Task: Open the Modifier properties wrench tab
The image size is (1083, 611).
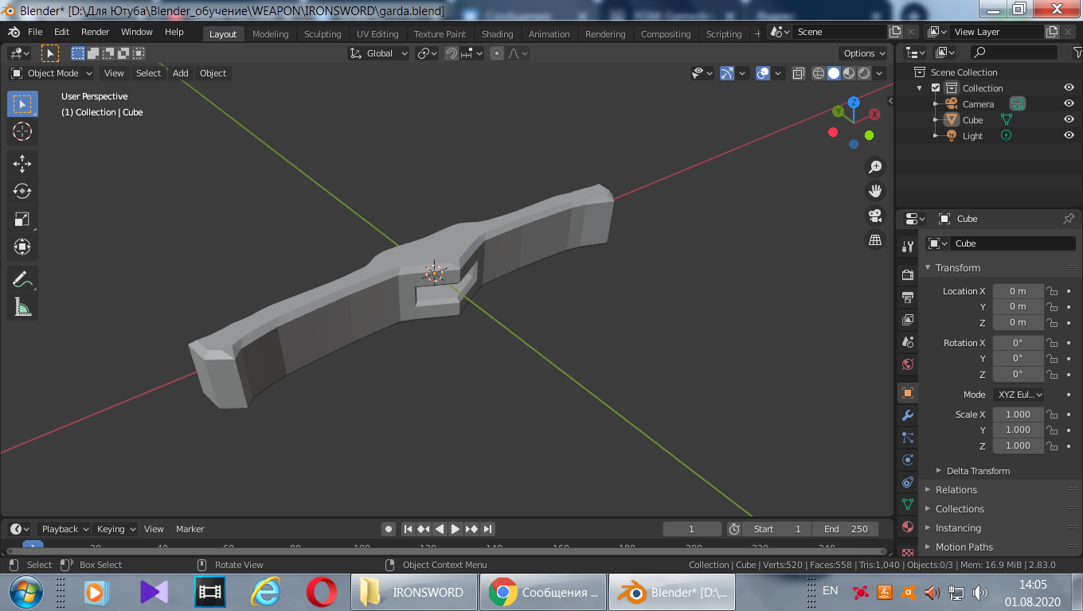Action: point(907,415)
